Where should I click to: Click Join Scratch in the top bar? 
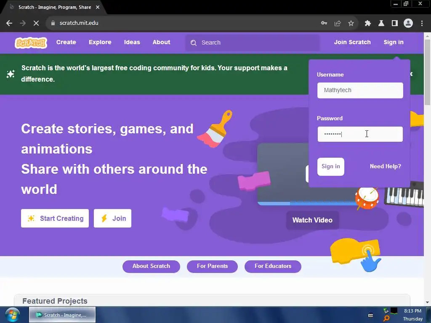[352, 42]
